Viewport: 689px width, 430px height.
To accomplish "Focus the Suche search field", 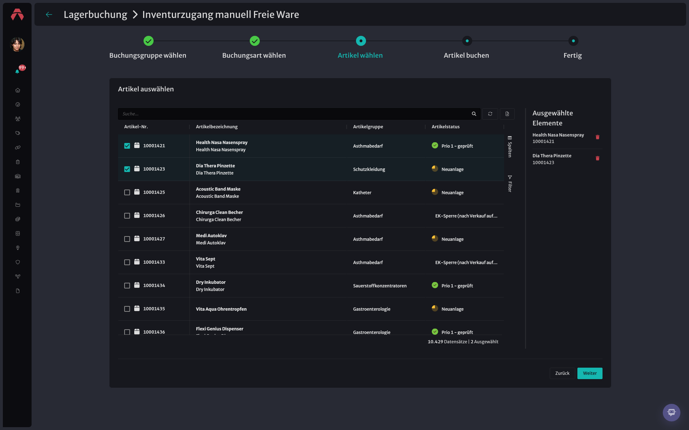I will coord(294,114).
